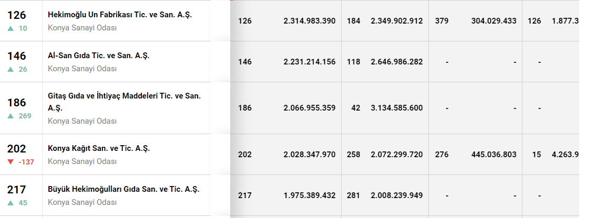
Task: Click red down arrow beside -137
Action: (11, 162)
